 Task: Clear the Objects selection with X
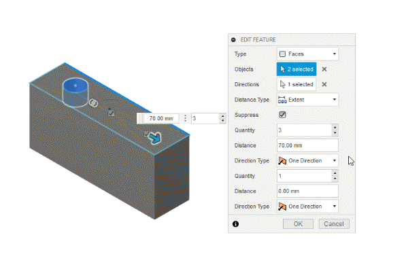tap(324, 69)
